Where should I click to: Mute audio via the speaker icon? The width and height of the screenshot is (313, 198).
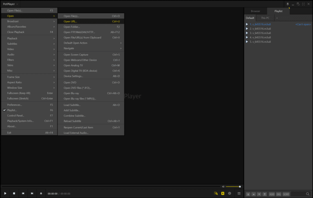click(223, 187)
